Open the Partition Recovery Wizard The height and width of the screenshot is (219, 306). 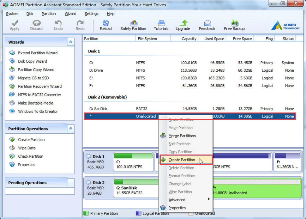pos(40,86)
